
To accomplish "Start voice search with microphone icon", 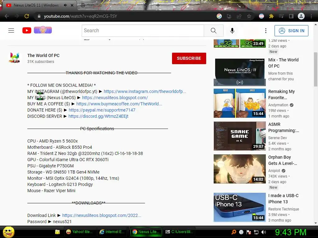I will point(232,31).
